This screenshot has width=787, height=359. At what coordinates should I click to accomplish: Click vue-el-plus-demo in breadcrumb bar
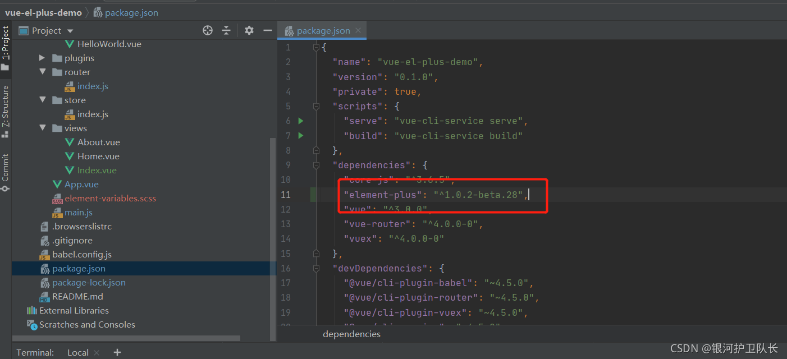(43, 12)
